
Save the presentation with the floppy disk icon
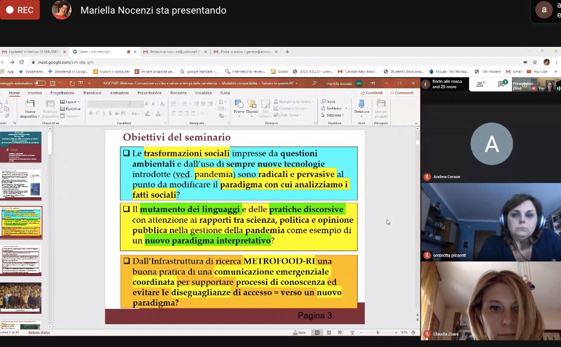(52, 83)
